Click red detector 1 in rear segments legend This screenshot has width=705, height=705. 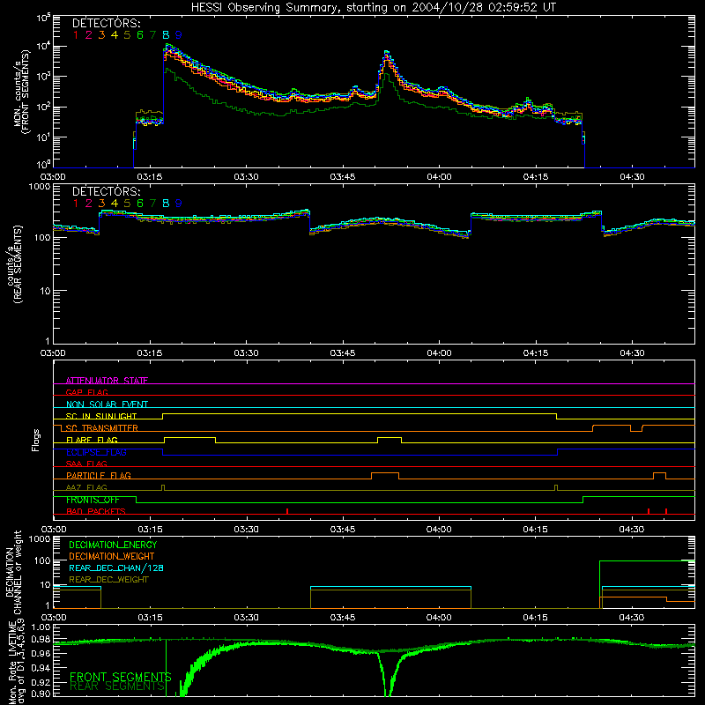click(76, 204)
